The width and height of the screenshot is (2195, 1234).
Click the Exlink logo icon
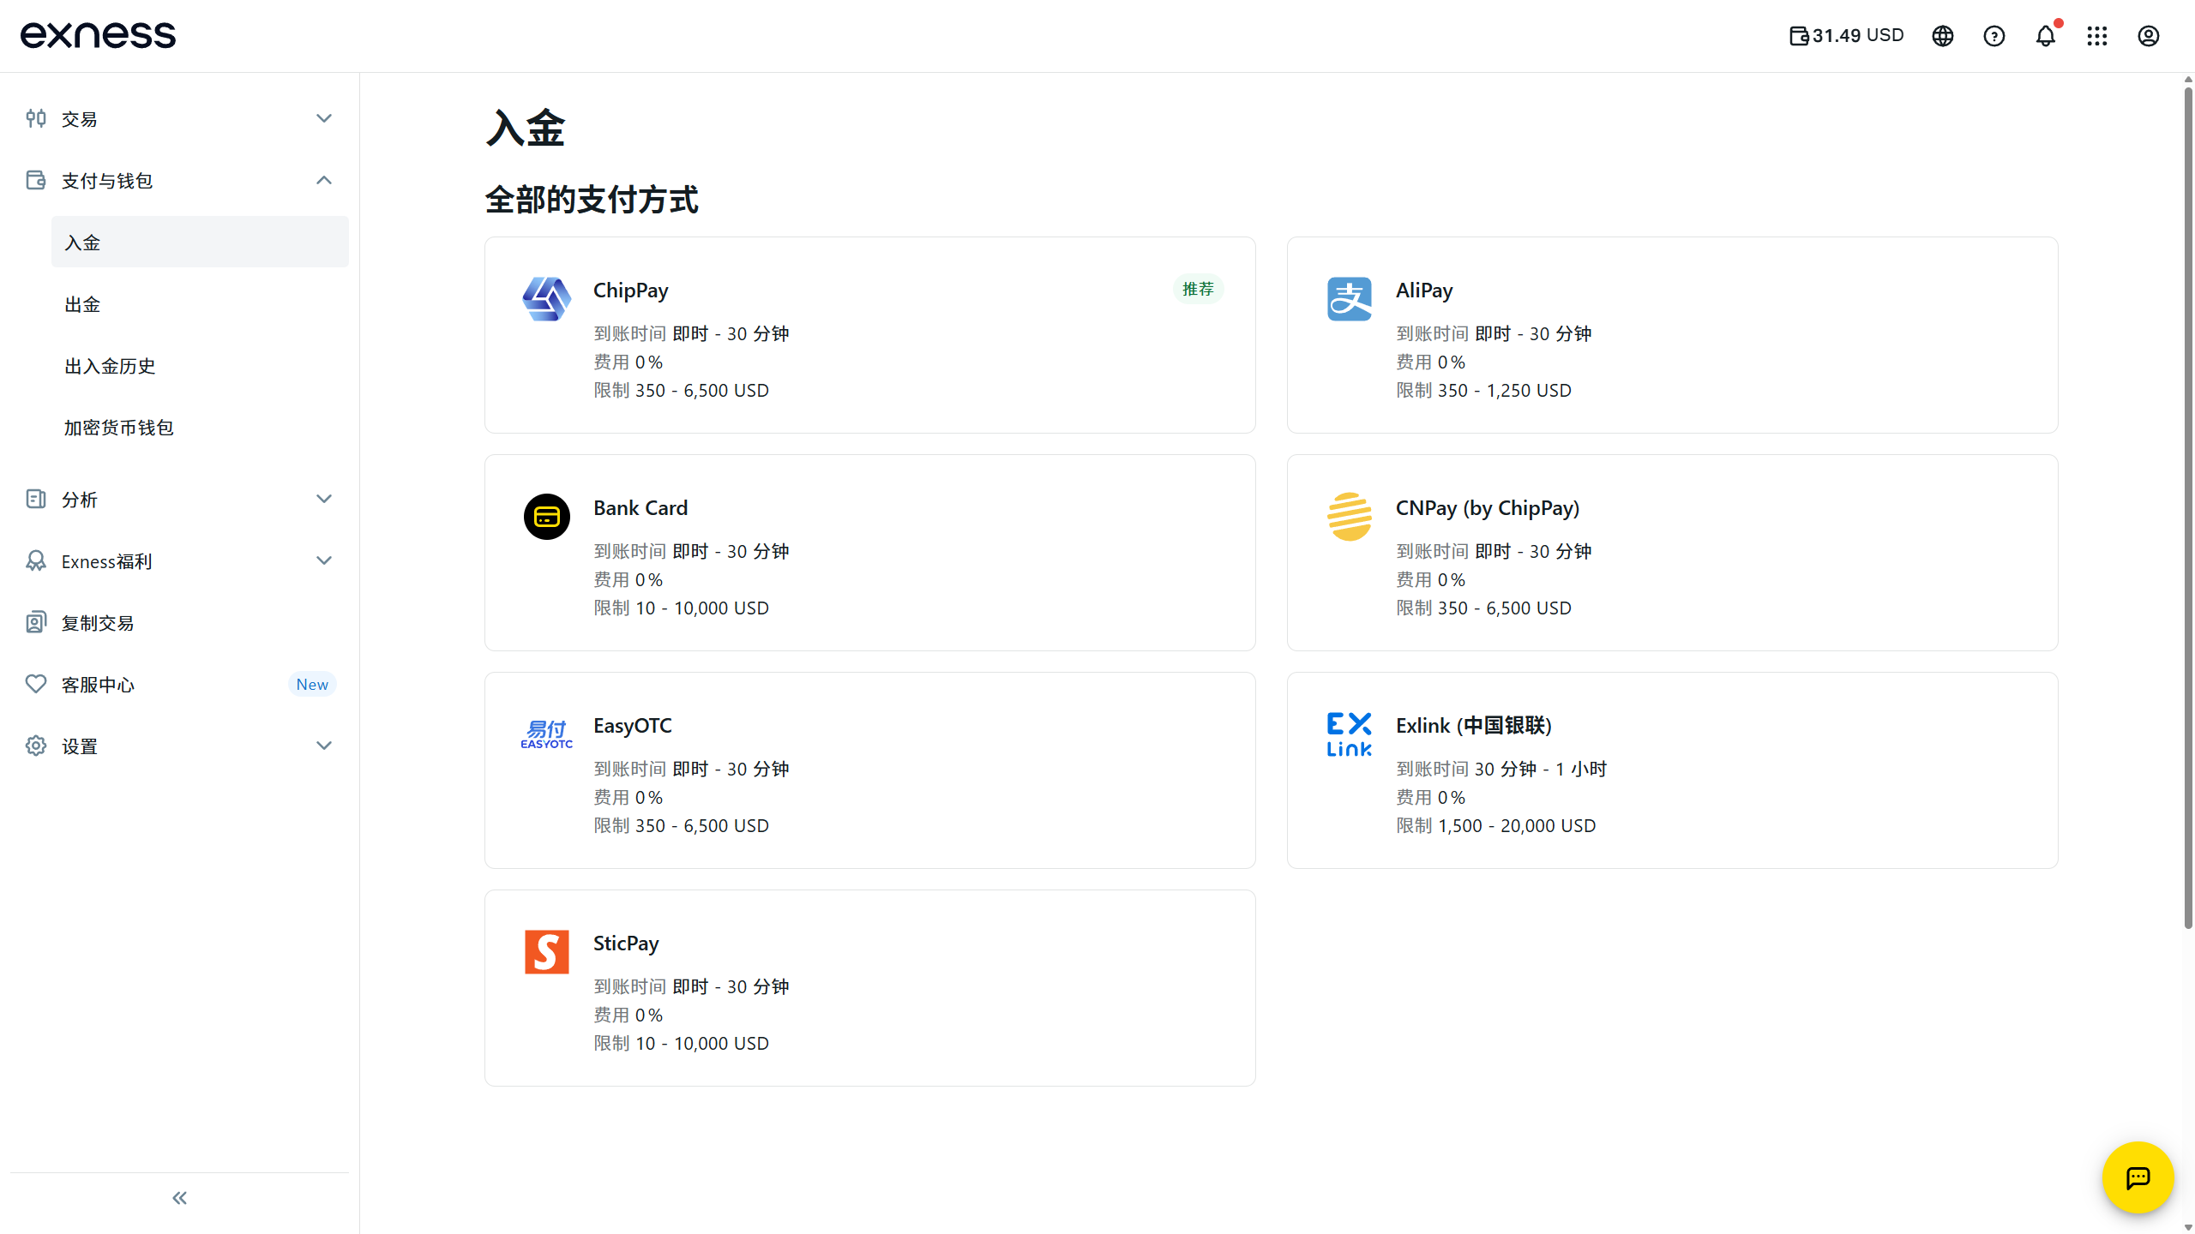(x=1350, y=734)
